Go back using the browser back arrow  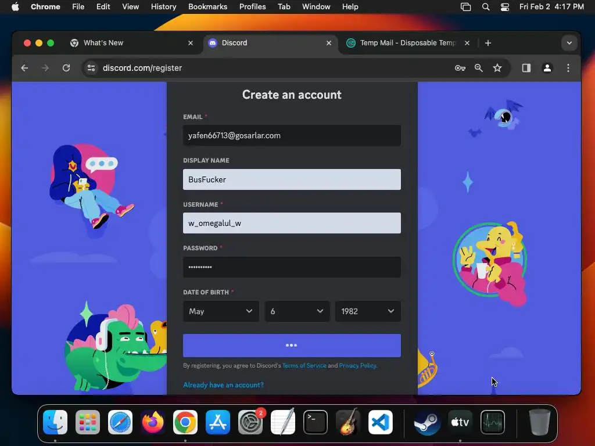pyautogui.click(x=24, y=68)
